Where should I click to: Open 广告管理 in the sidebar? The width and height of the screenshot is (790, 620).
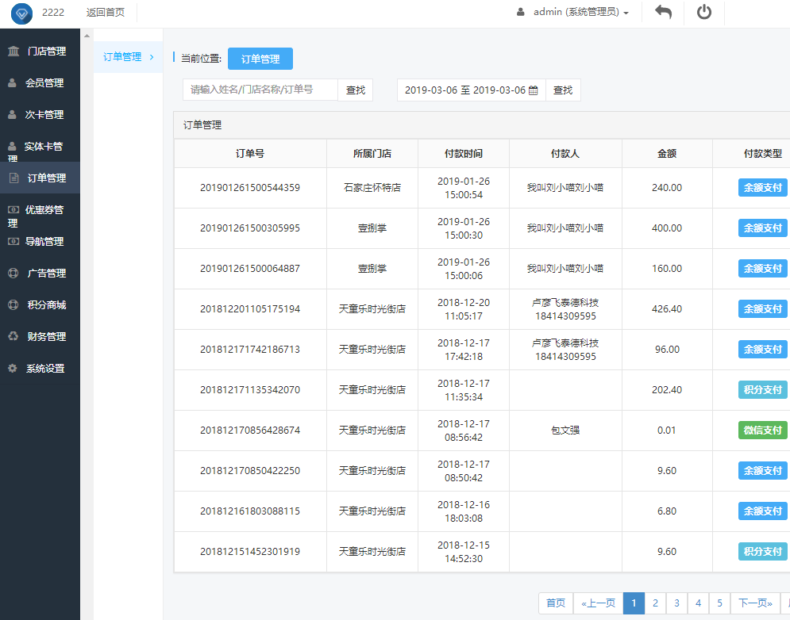40,274
